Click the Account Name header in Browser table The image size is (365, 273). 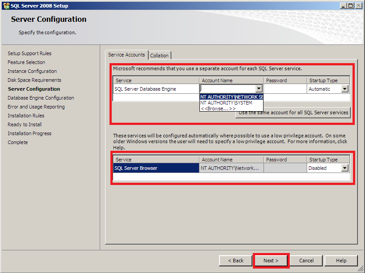pyautogui.click(x=231, y=160)
